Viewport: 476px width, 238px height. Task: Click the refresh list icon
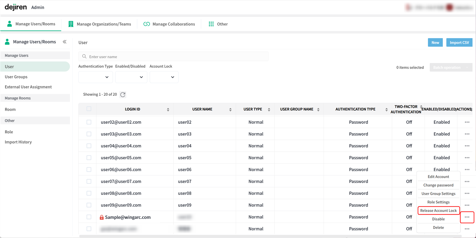pos(123,95)
